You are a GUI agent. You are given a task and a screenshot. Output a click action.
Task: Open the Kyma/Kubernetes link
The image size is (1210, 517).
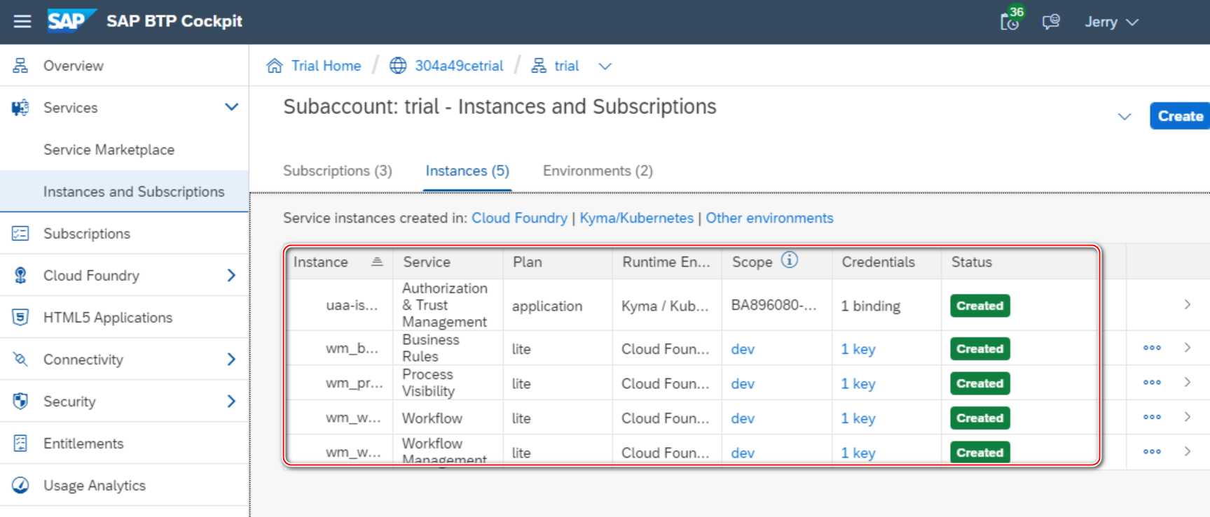click(636, 218)
